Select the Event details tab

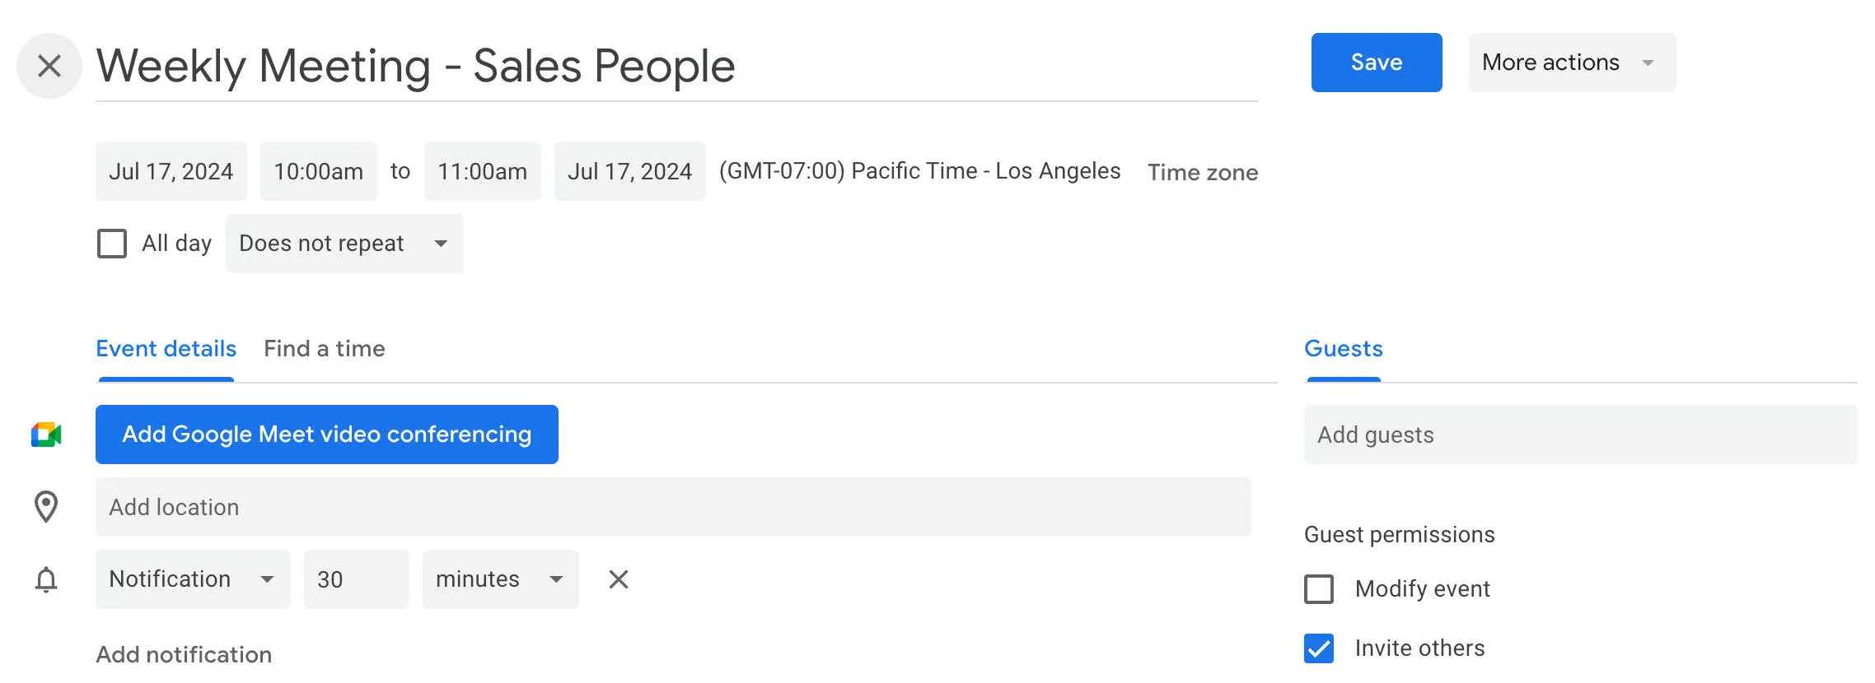pos(166,349)
